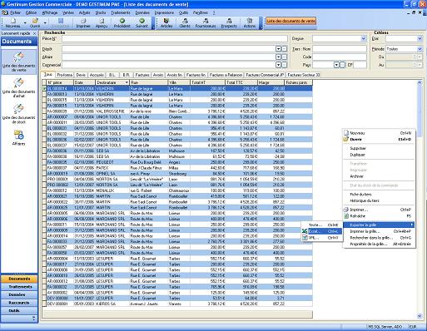This screenshot has width=427, height=331.
Task: Choose XML export in the submenu
Action: (322, 238)
